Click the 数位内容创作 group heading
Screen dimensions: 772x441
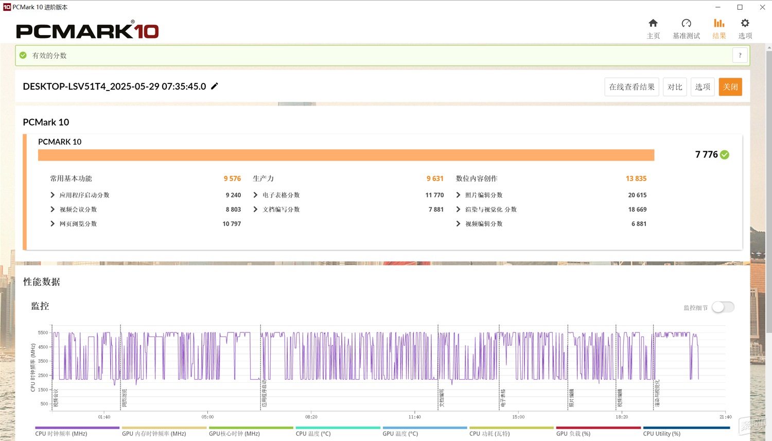coord(477,179)
